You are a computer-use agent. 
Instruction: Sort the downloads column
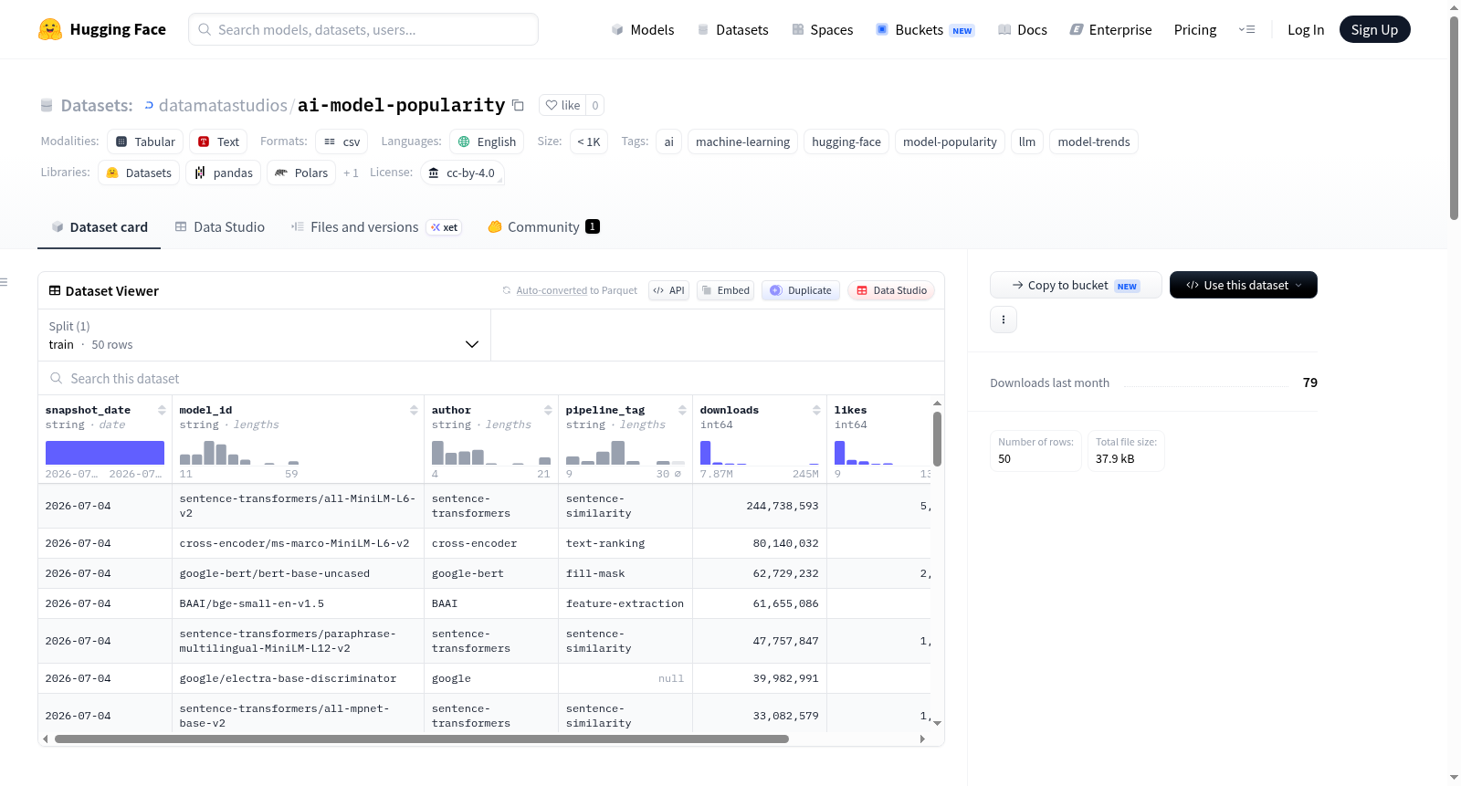tap(816, 410)
